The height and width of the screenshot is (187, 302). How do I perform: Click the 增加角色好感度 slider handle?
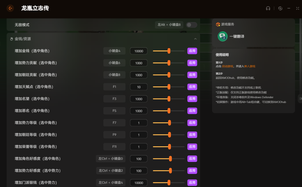click(170, 159)
